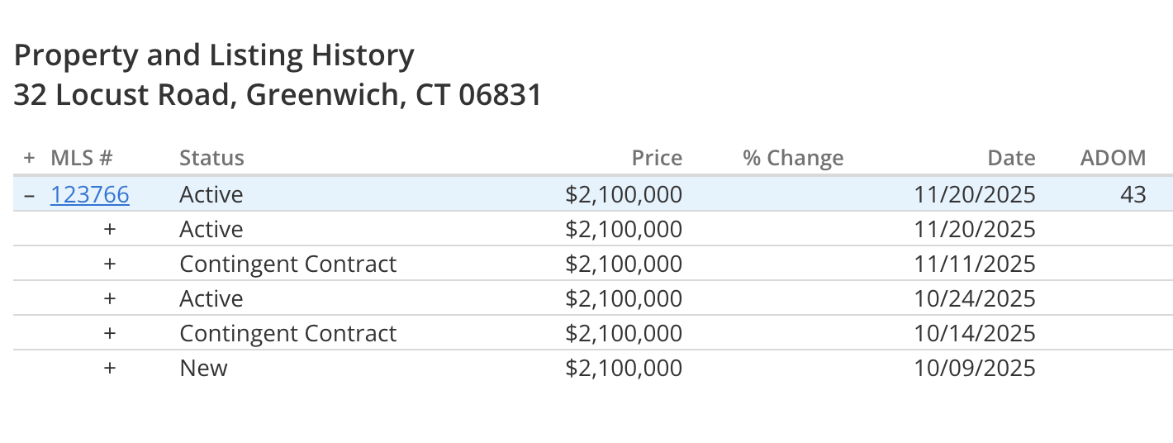Click the ADOM column header
Screen dimensions: 1173x443
1114,158
